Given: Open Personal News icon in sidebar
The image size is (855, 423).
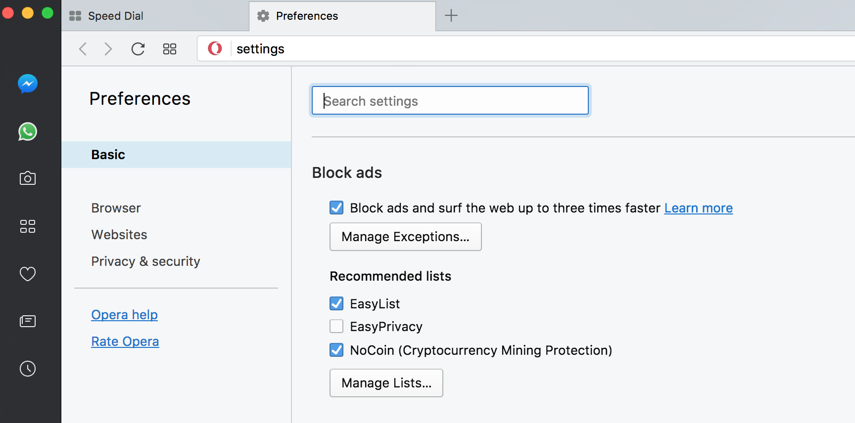Looking at the screenshot, I should coord(28,321).
